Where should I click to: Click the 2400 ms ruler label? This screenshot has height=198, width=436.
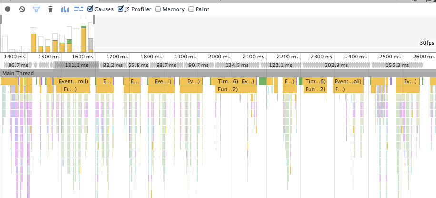pos(356,57)
